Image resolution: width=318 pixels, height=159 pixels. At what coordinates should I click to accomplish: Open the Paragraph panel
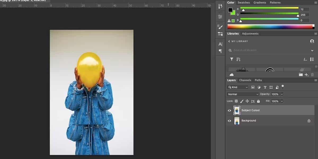(220, 51)
